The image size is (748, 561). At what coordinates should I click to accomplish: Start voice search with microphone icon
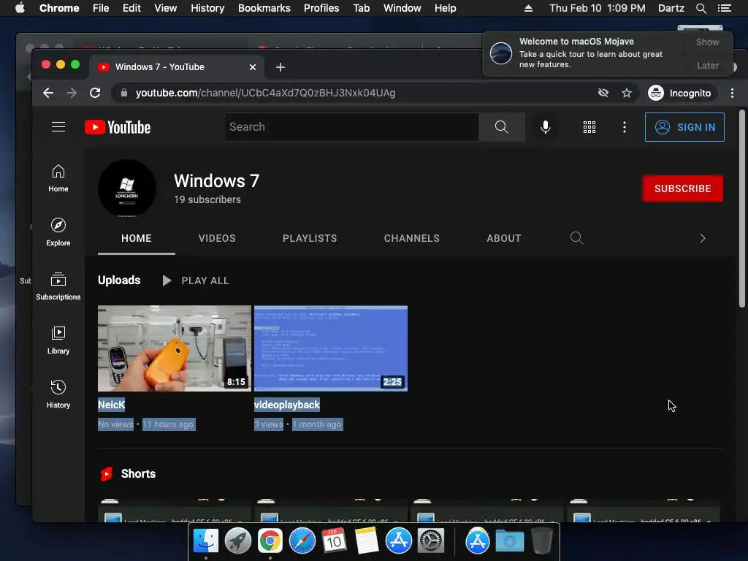[545, 127]
